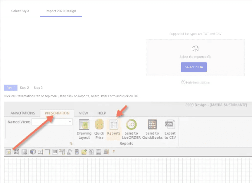Click the cloud upload icon
This screenshot has width=252, height=183.
[196, 49]
